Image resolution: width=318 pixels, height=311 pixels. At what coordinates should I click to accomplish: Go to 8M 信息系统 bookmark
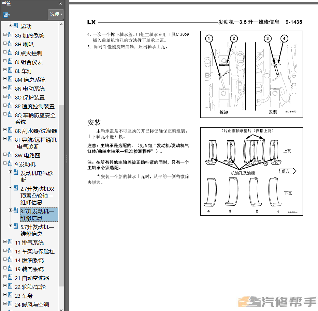[x=30, y=80]
